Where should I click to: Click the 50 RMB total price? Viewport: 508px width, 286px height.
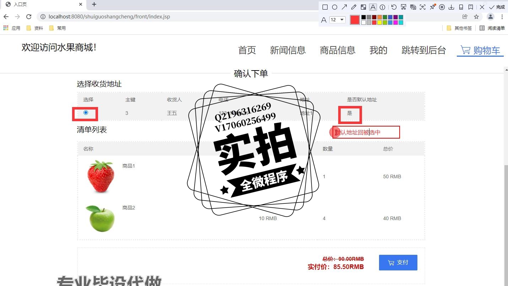point(392,176)
